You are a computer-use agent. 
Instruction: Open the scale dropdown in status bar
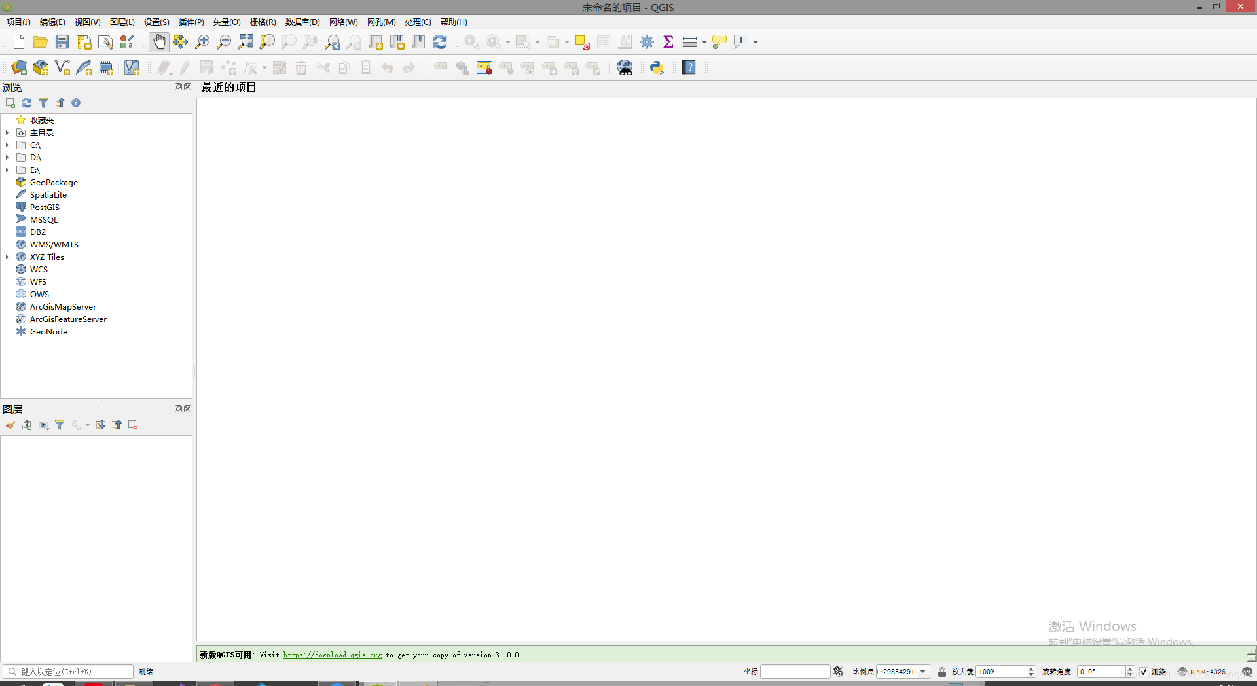point(923,672)
